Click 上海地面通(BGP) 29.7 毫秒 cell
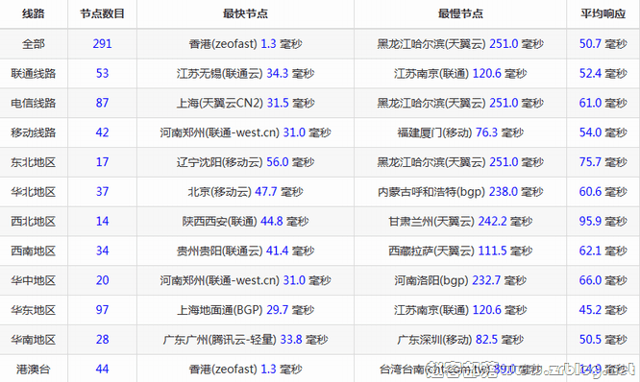640x382 pixels. (x=245, y=310)
